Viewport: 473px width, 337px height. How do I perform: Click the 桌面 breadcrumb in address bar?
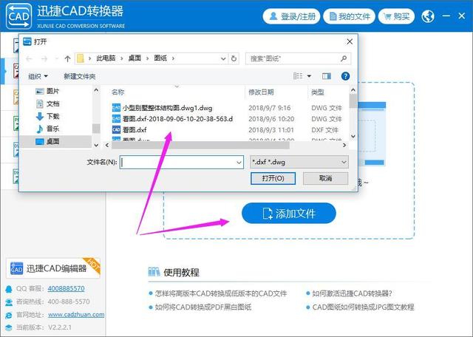tap(135, 58)
